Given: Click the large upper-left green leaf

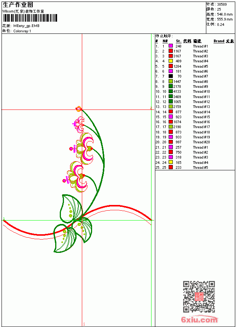Looking at the screenshot, I should tap(71, 208).
